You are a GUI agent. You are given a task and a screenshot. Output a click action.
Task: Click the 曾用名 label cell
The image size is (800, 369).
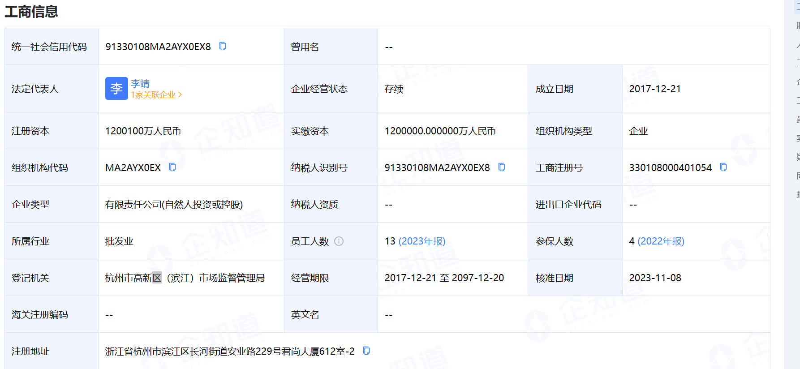click(x=331, y=47)
